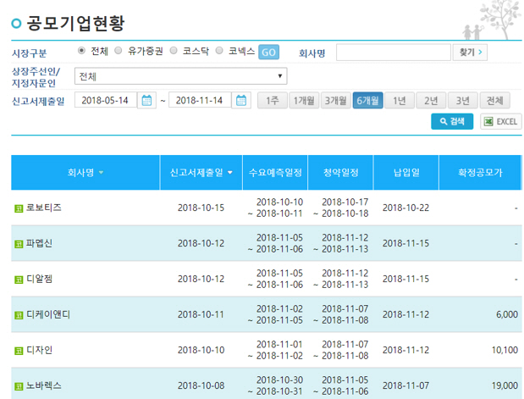Select the 코넥스 market radio button
524x399 pixels.
point(219,51)
